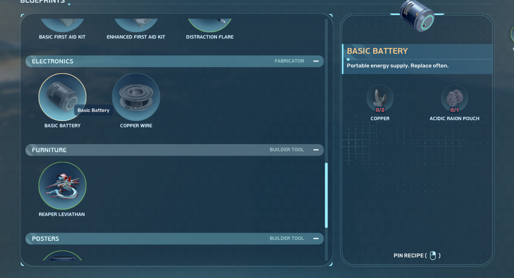Click the battery preview at panel top
This screenshot has width=514, height=278.
(417, 16)
